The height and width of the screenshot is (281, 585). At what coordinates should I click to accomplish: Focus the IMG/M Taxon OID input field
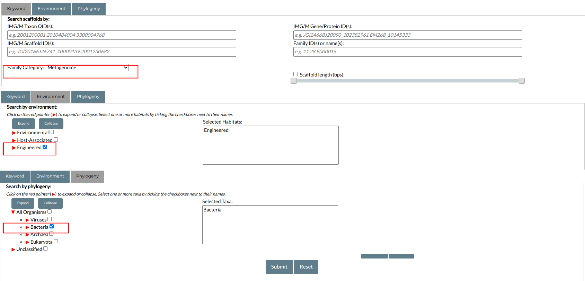(122, 35)
